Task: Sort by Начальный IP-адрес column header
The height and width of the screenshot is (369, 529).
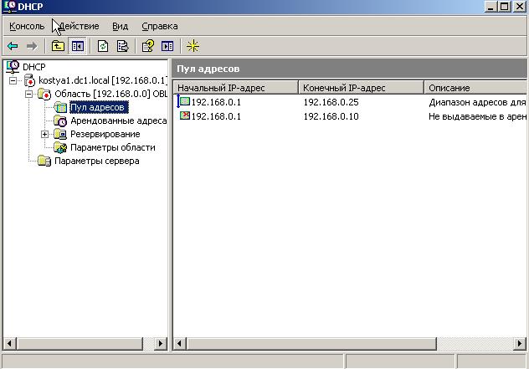Action: (x=236, y=88)
